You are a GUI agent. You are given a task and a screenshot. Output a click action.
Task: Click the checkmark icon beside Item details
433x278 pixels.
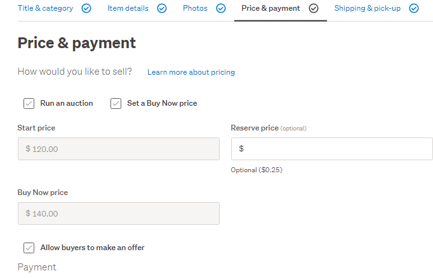162,9
